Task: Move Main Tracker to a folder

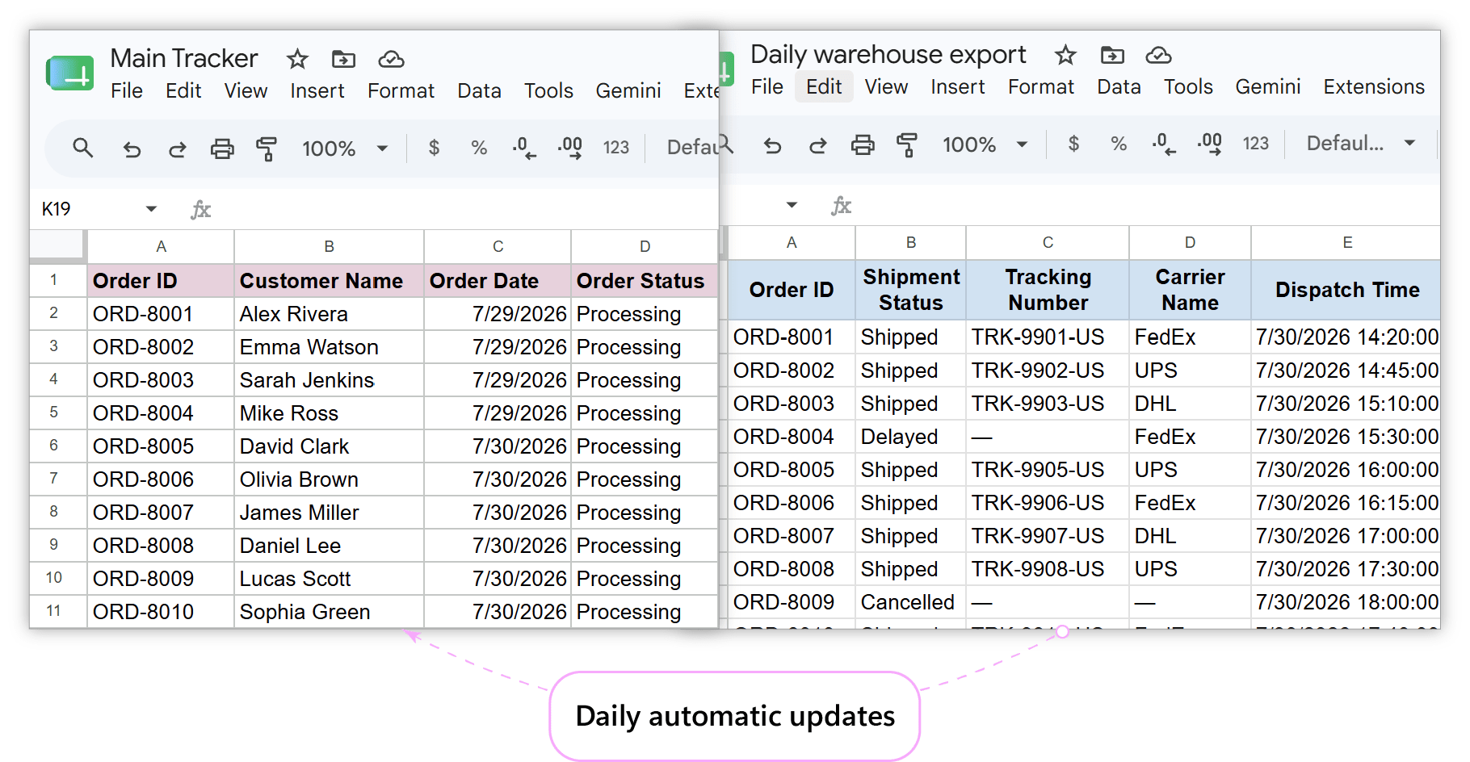Action: [x=343, y=59]
